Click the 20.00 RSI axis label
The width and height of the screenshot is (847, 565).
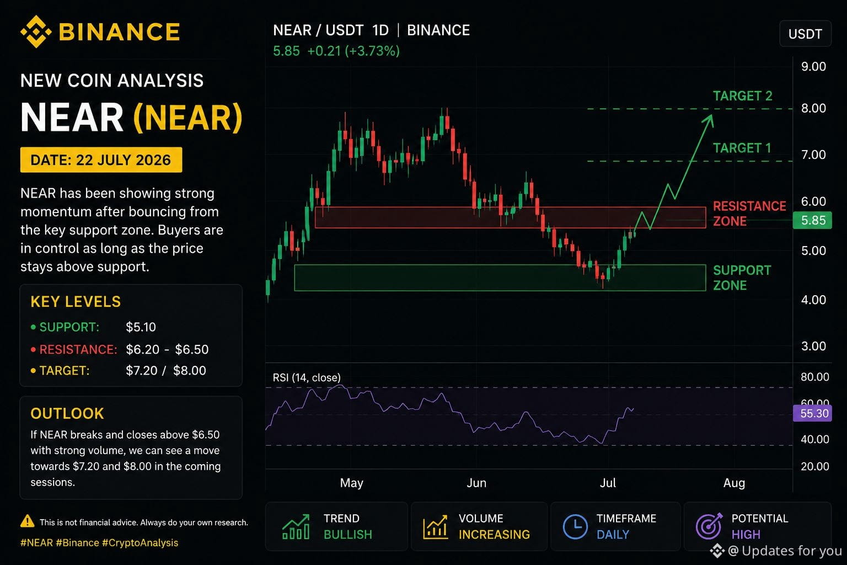click(814, 466)
